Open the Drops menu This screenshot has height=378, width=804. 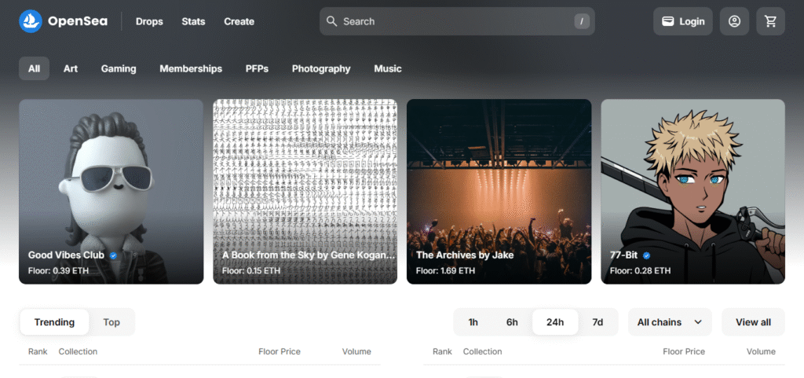pos(149,21)
